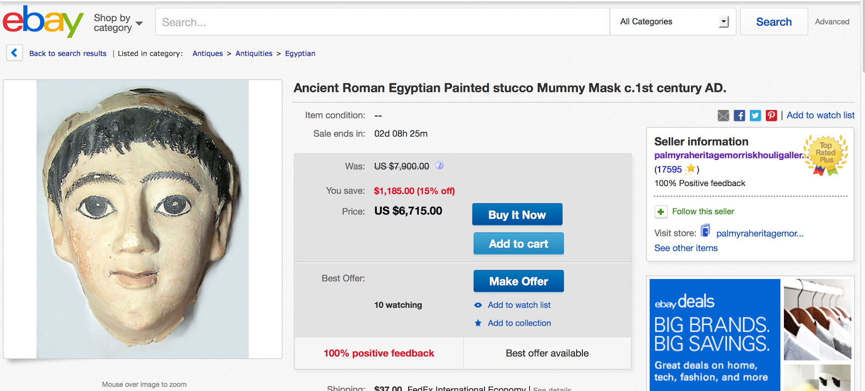This screenshot has height=391, width=865.
Task: Click star icon Add to collection
Action: (x=478, y=323)
